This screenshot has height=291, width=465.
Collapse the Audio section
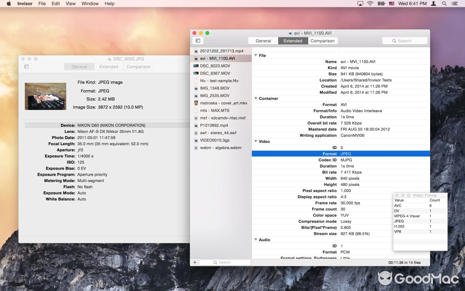point(256,240)
